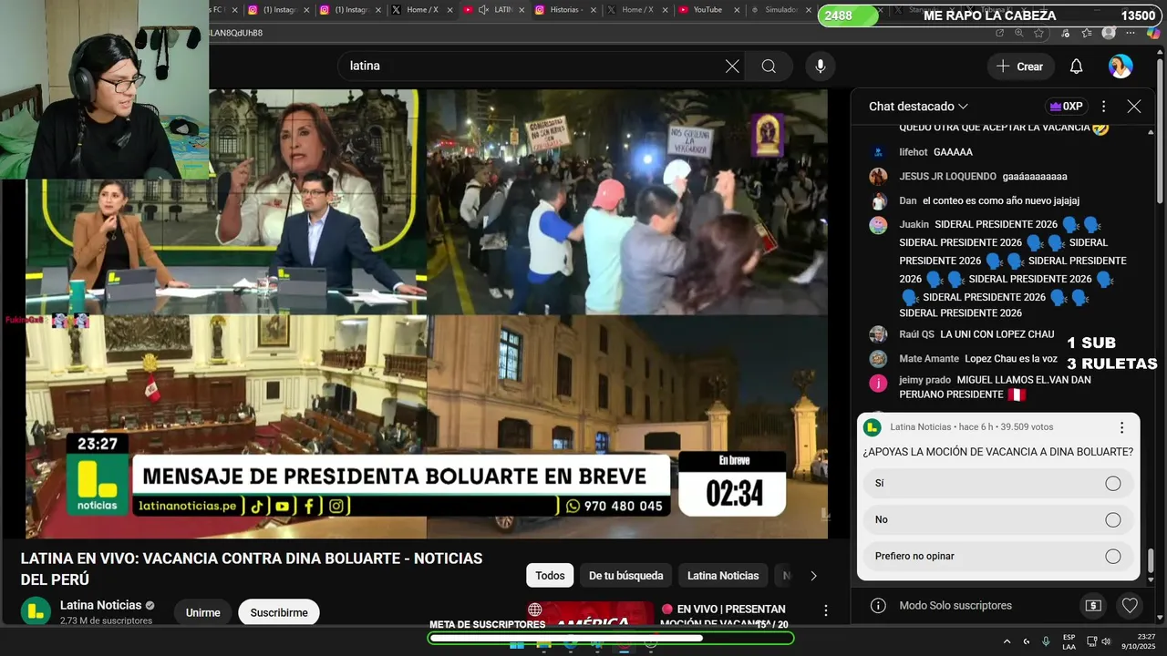Switch to the LATINA browser tab
Viewport: 1167px width, 656px height.
(494, 10)
